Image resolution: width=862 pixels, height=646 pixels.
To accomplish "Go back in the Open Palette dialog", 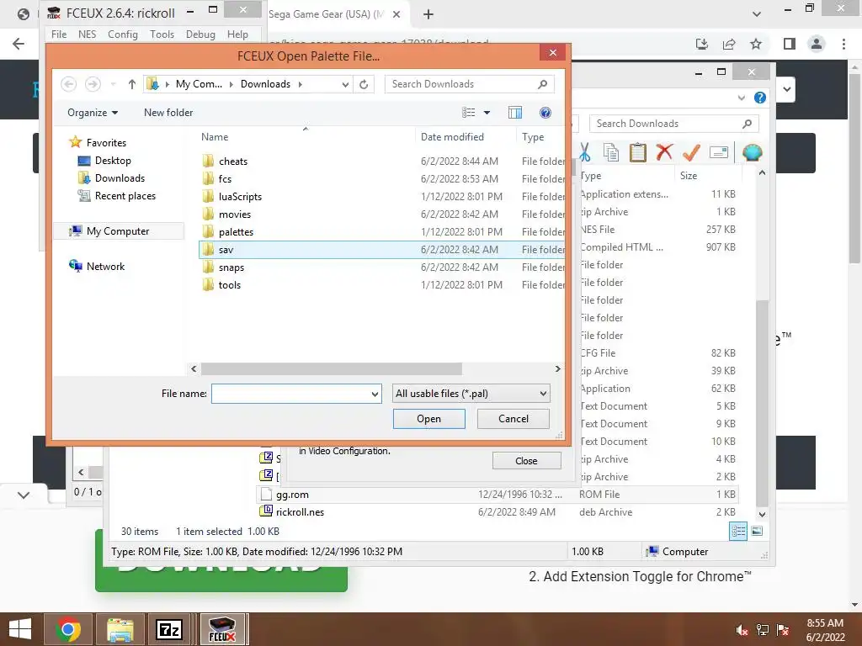I will (x=69, y=84).
